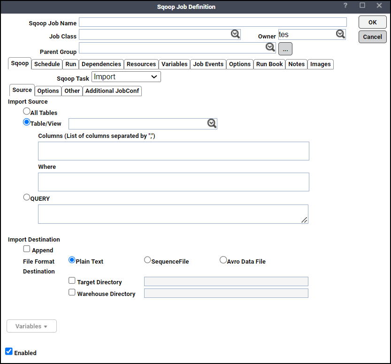Click the Warehouse Directory path field

(x=226, y=293)
